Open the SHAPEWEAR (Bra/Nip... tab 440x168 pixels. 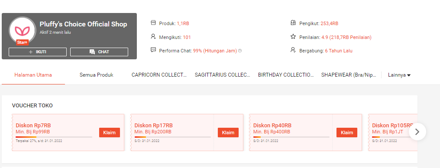349,75
